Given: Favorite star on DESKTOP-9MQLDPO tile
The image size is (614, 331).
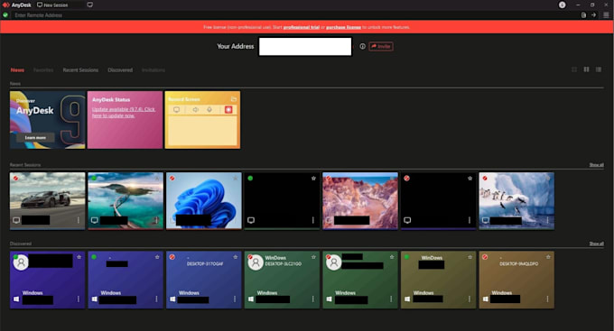Looking at the screenshot, I should [548, 257].
